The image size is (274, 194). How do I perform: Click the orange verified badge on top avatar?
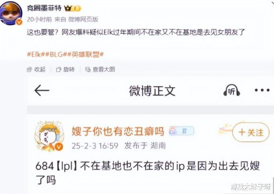[19, 22]
